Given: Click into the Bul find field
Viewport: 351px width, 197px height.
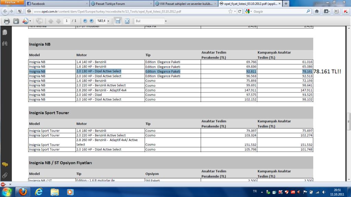Looking at the screenshot, I should (150, 21).
